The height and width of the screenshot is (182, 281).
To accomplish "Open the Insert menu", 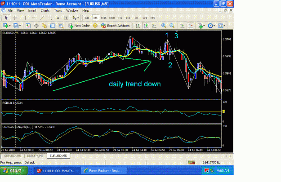I will click(x=32, y=10).
